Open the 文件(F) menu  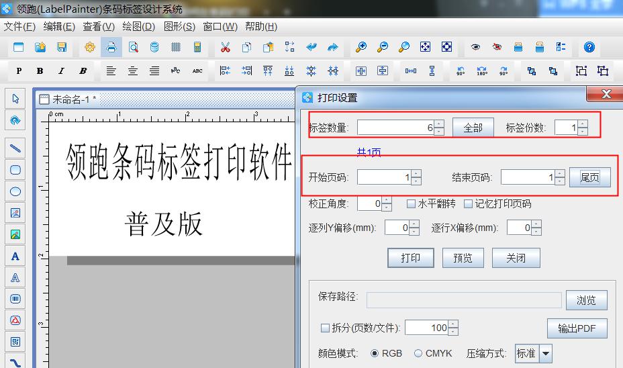click(19, 27)
